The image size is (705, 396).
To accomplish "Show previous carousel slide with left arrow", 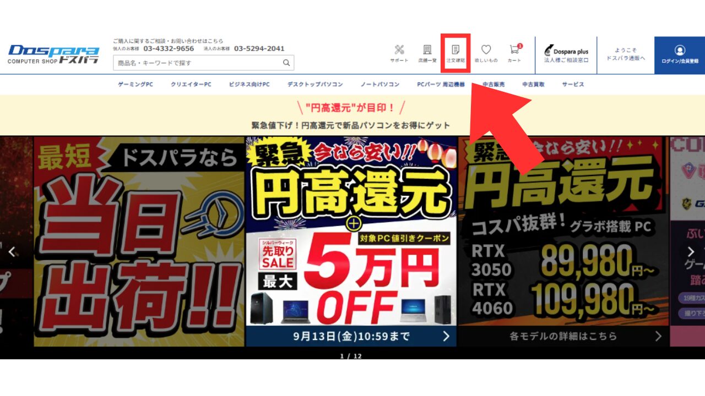I will (12, 252).
